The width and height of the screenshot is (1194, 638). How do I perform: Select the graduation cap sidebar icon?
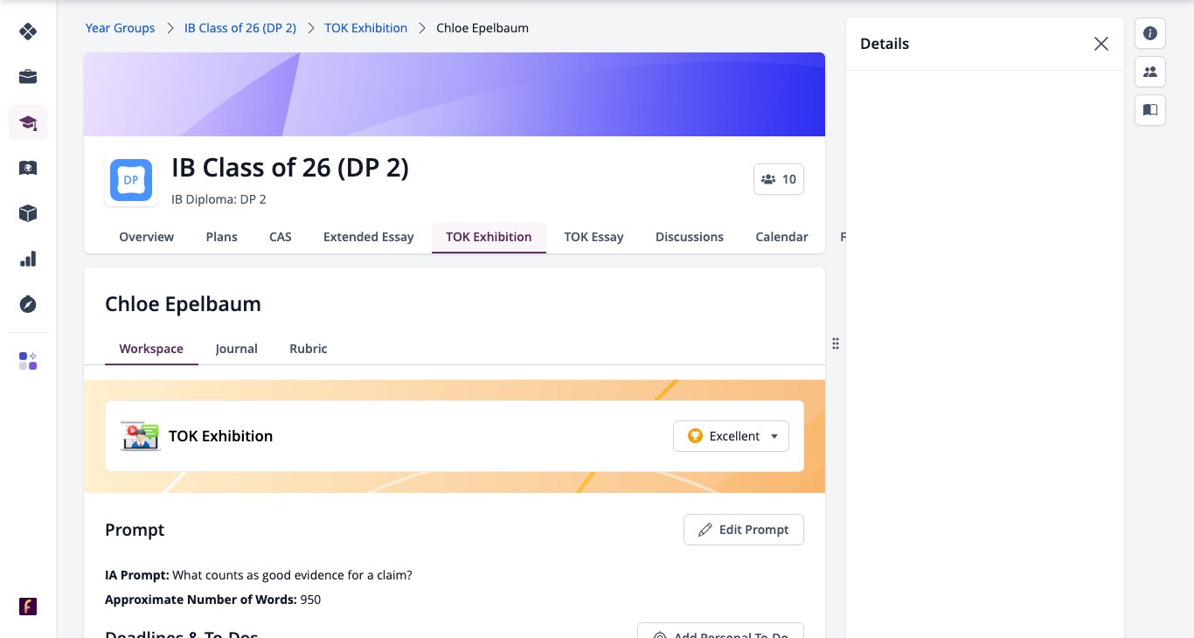(x=28, y=122)
